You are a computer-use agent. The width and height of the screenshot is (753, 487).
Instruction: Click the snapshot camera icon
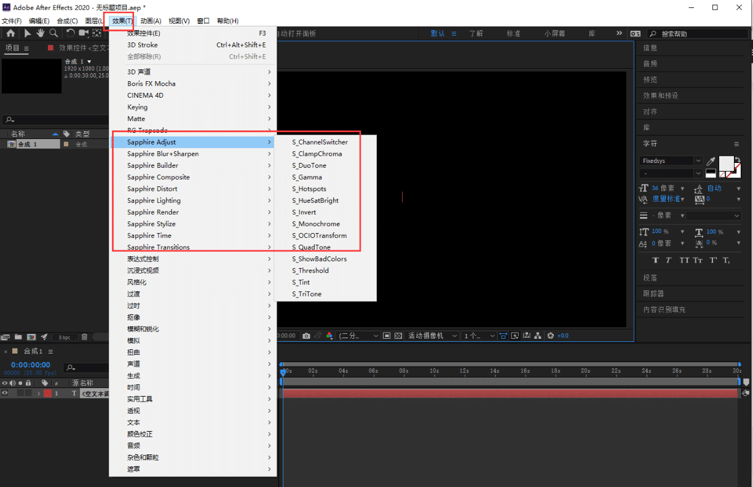point(306,336)
